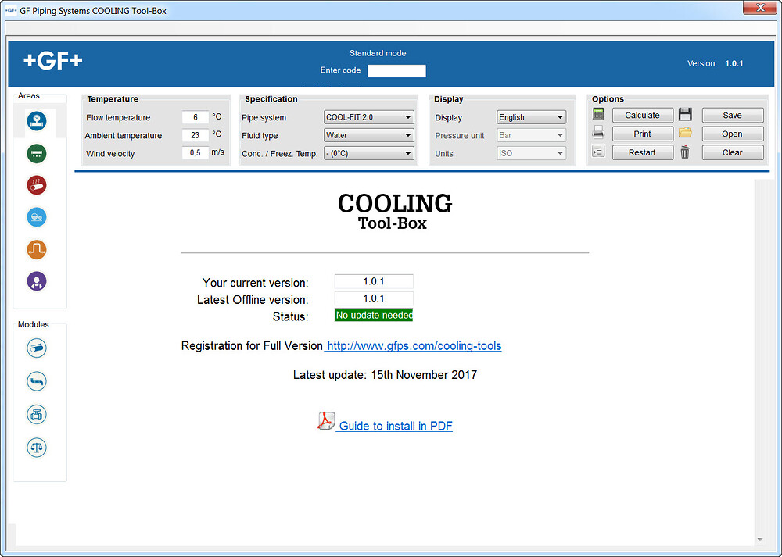Screen dimensions: 782x557
Task: Click the calculator icon beside Calculate
Action: pos(598,115)
